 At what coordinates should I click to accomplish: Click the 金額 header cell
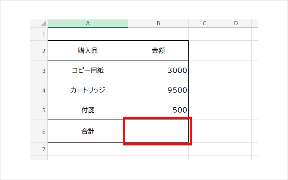coord(158,51)
